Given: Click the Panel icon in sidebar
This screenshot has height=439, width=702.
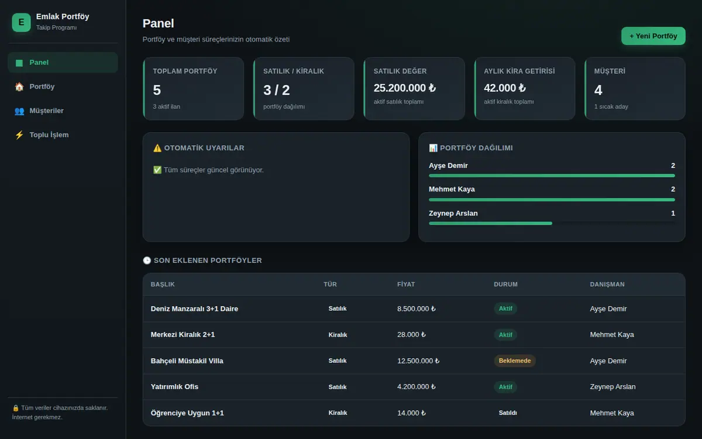Looking at the screenshot, I should click(19, 63).
